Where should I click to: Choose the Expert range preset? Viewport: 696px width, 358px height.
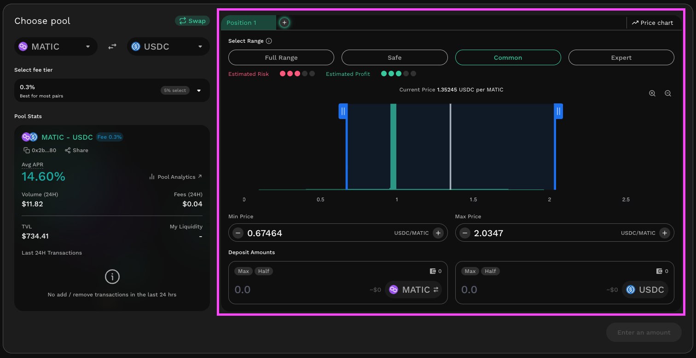click(x=621, y=57)
